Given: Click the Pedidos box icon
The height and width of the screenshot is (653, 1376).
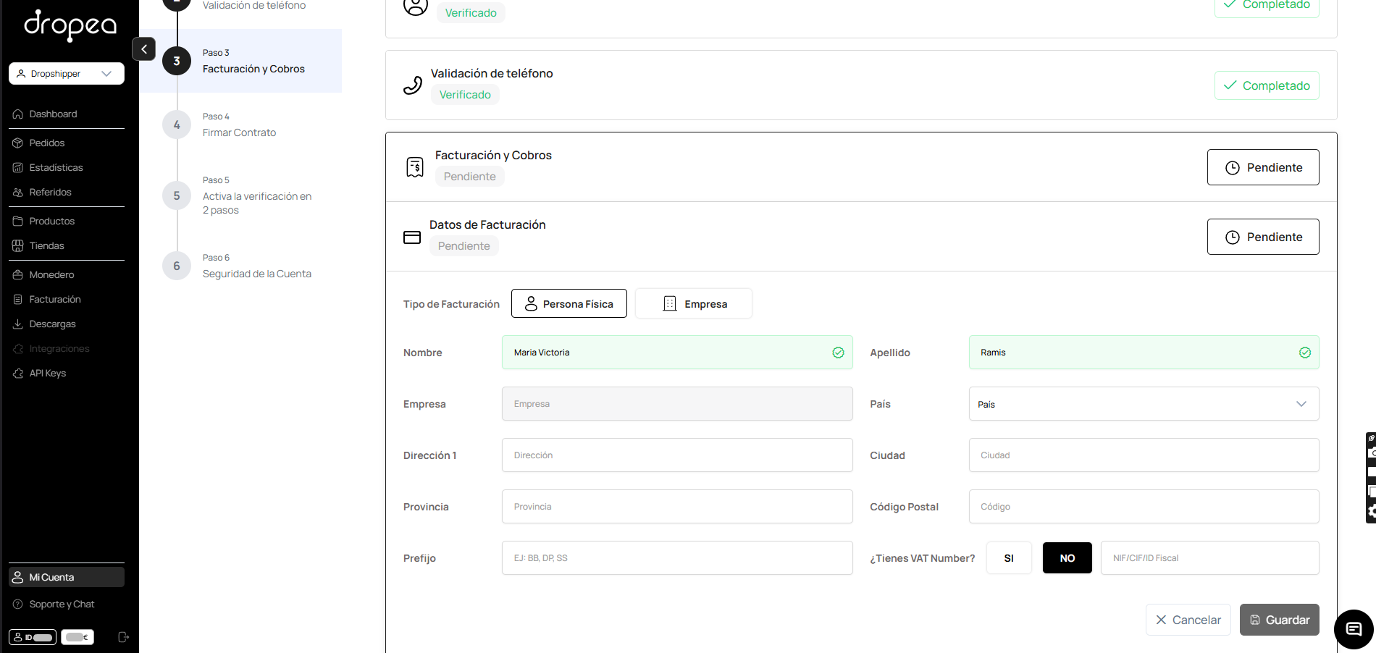Looking at the screenshot, I should point(18,143).
